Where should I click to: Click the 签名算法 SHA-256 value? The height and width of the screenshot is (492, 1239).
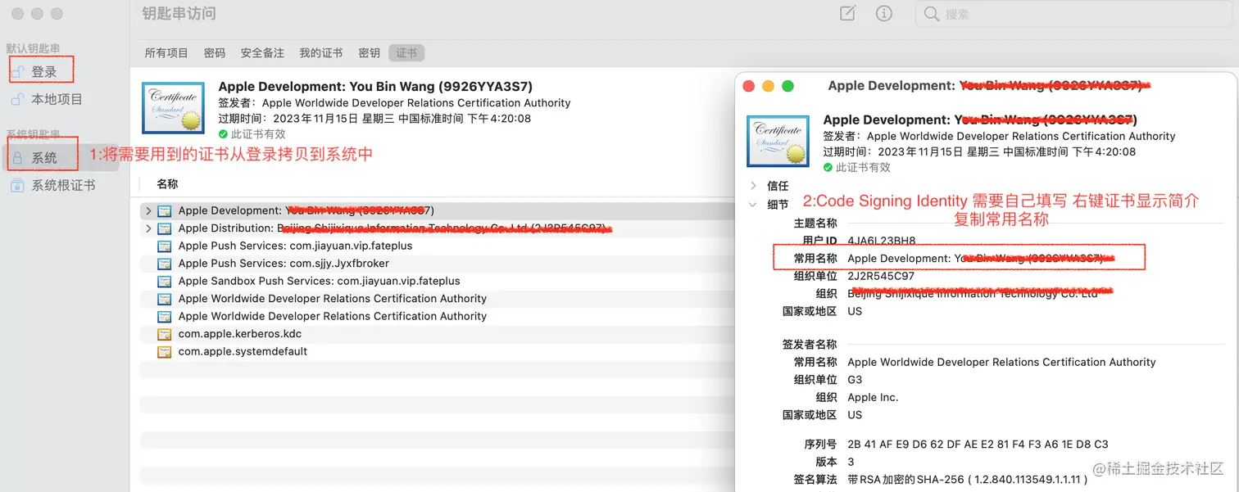pyautogui.click(x=967, y=479)
